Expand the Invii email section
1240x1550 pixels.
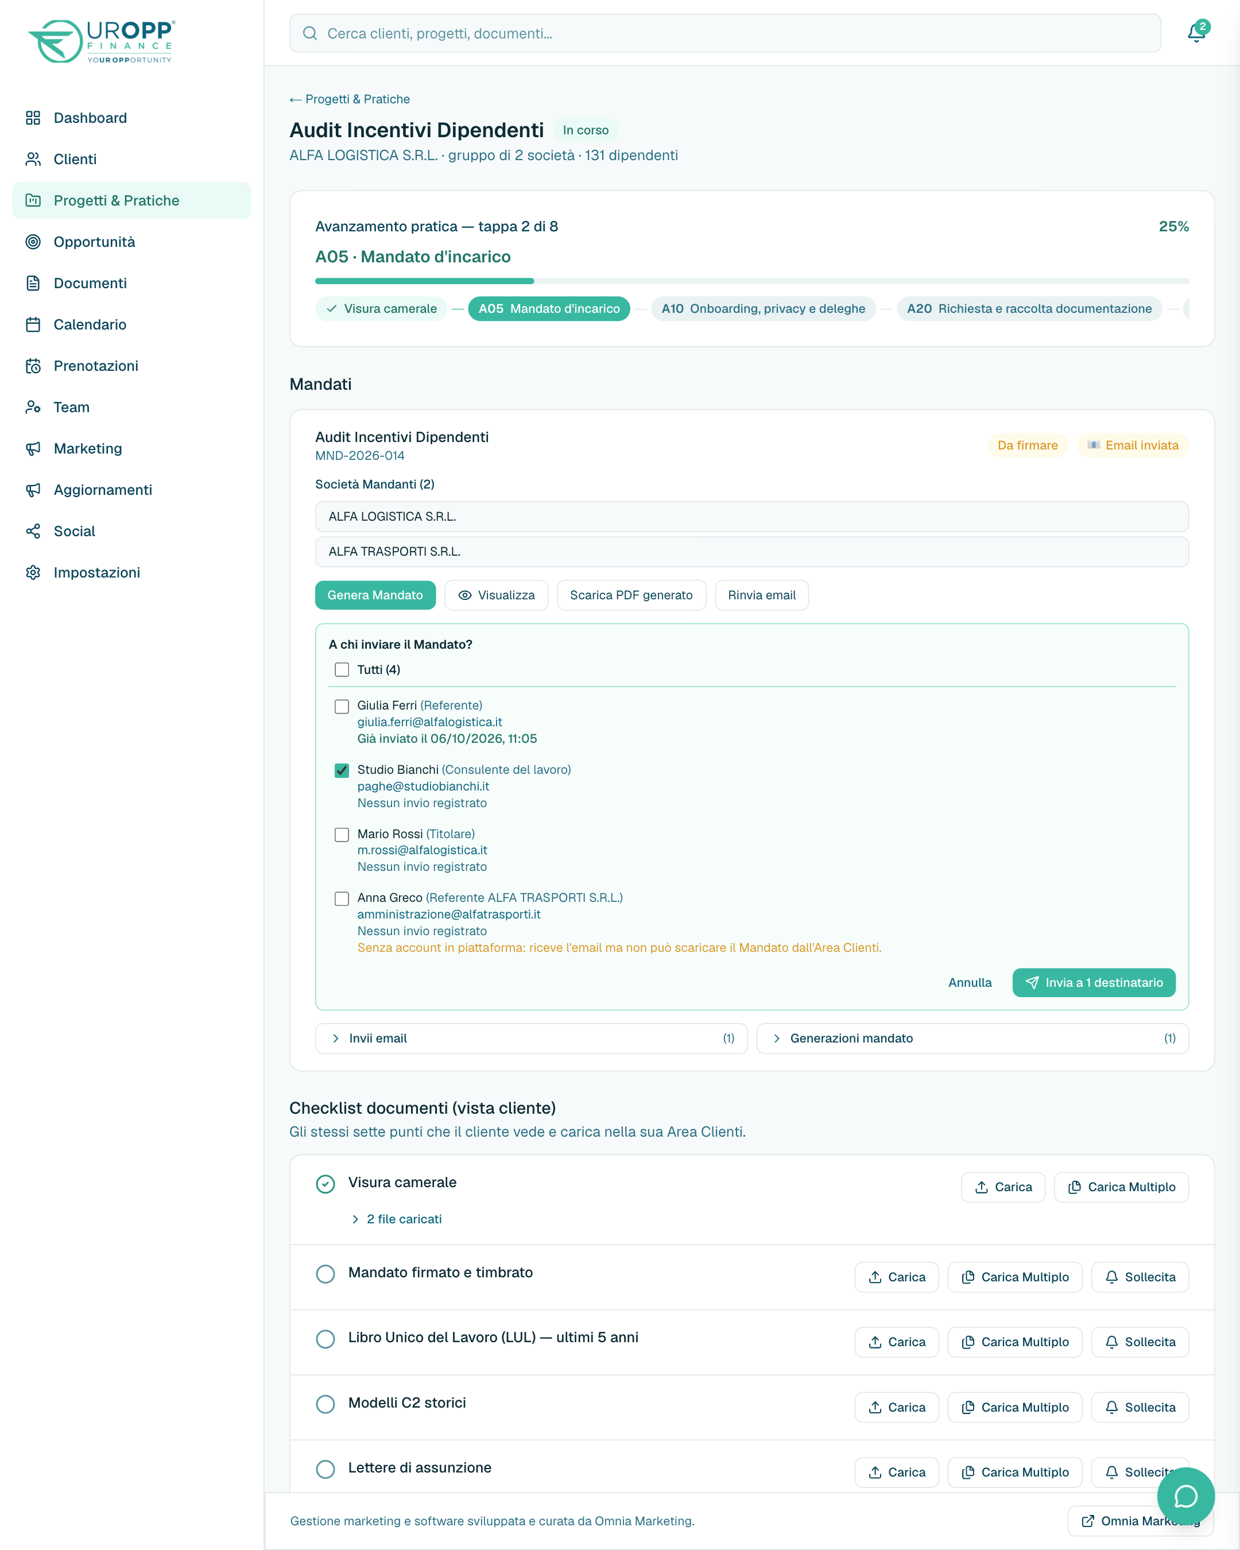pos(531,1038)
